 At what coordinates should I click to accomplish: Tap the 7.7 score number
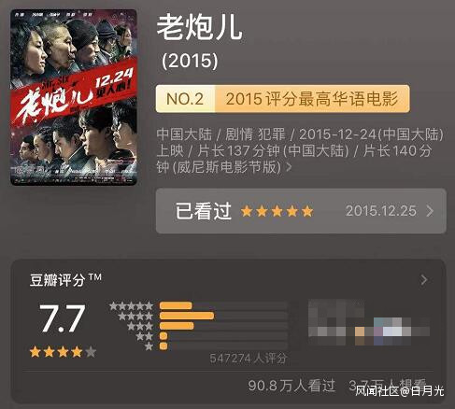[x=63, y=317]
